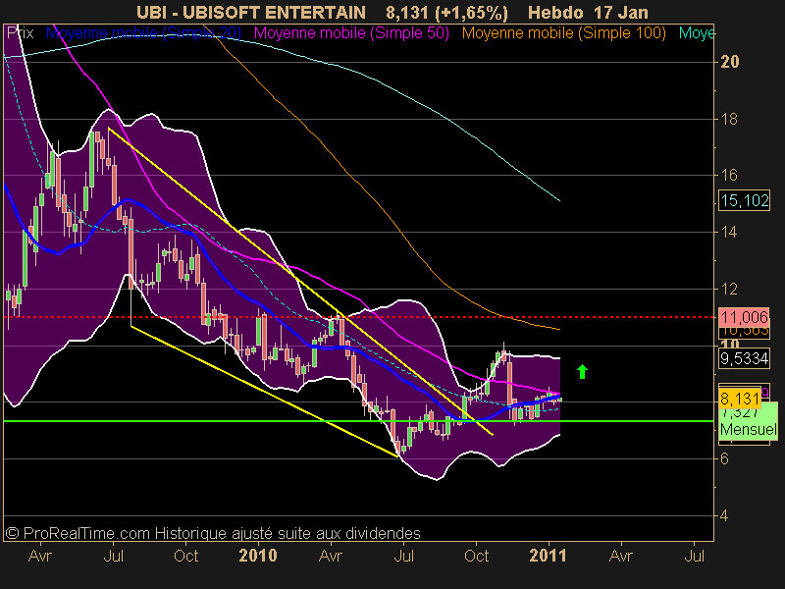Select the "Moyenne mobile (Simple 50)" legend entry
The height and width of the screenshot is (589, 785).
351,33
